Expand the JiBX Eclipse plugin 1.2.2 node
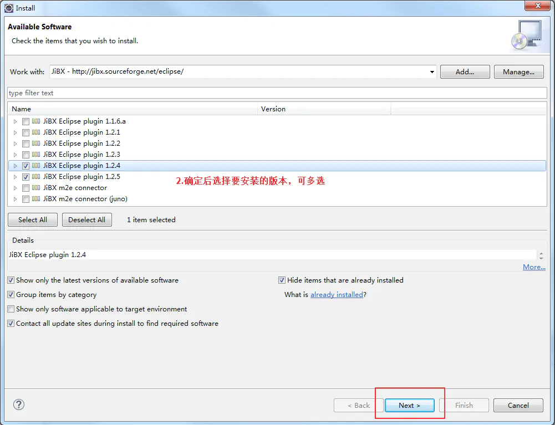Image resolution: width=555 pixels, height=425 pixels. [15, 144]
